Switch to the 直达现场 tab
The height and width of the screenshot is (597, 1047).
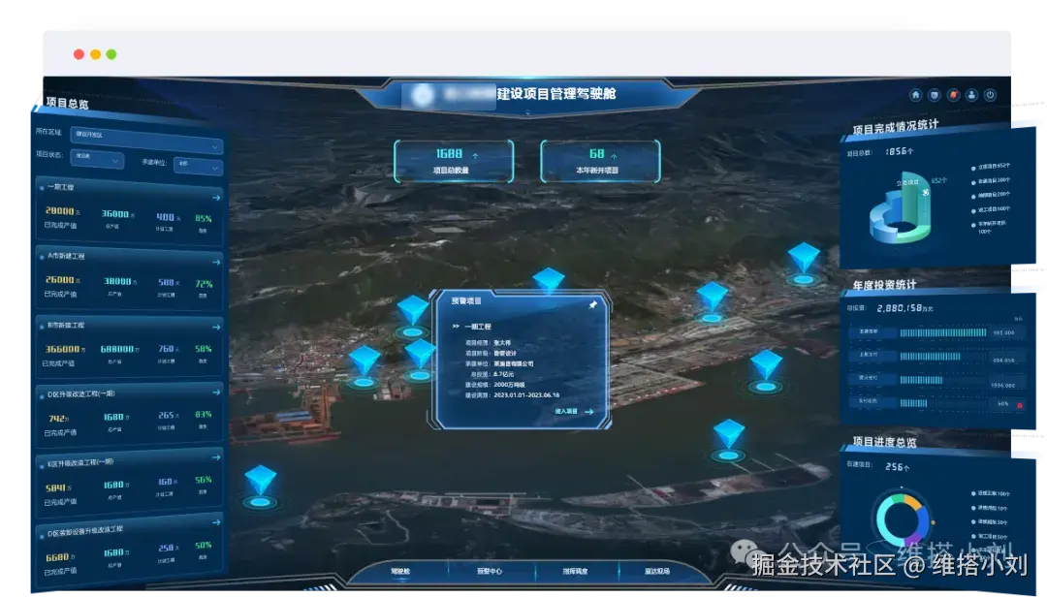pyautogui.click(x=657, y=572)
